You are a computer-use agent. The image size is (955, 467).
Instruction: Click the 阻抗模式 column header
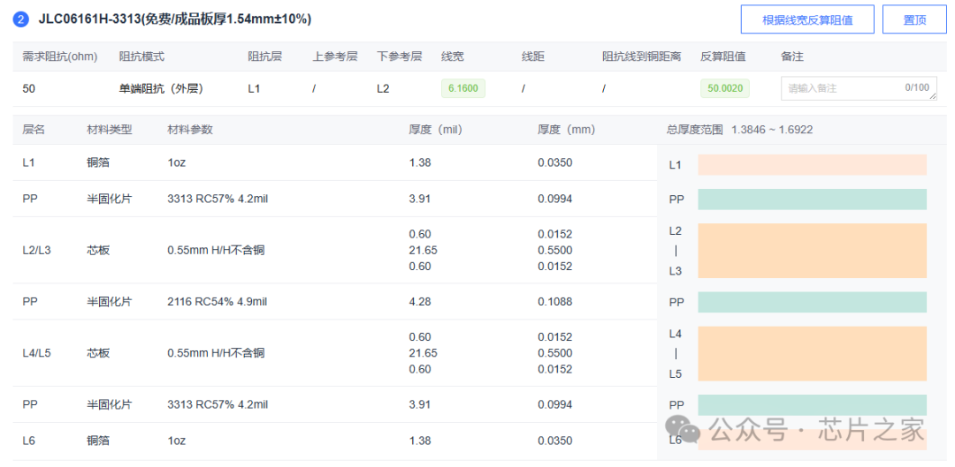pos(141,56)
